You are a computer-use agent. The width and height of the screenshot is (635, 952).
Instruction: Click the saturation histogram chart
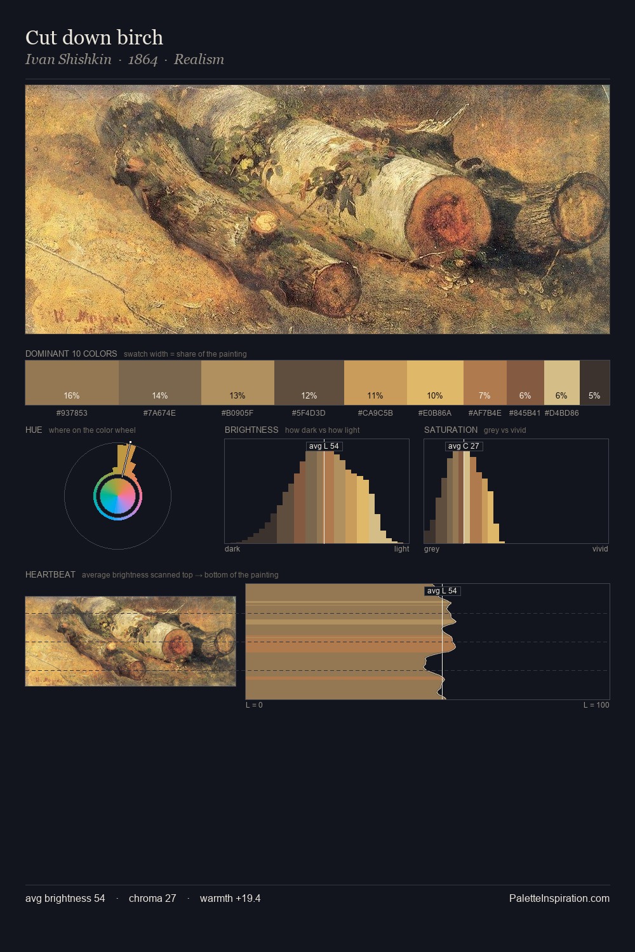pos(516,491)
